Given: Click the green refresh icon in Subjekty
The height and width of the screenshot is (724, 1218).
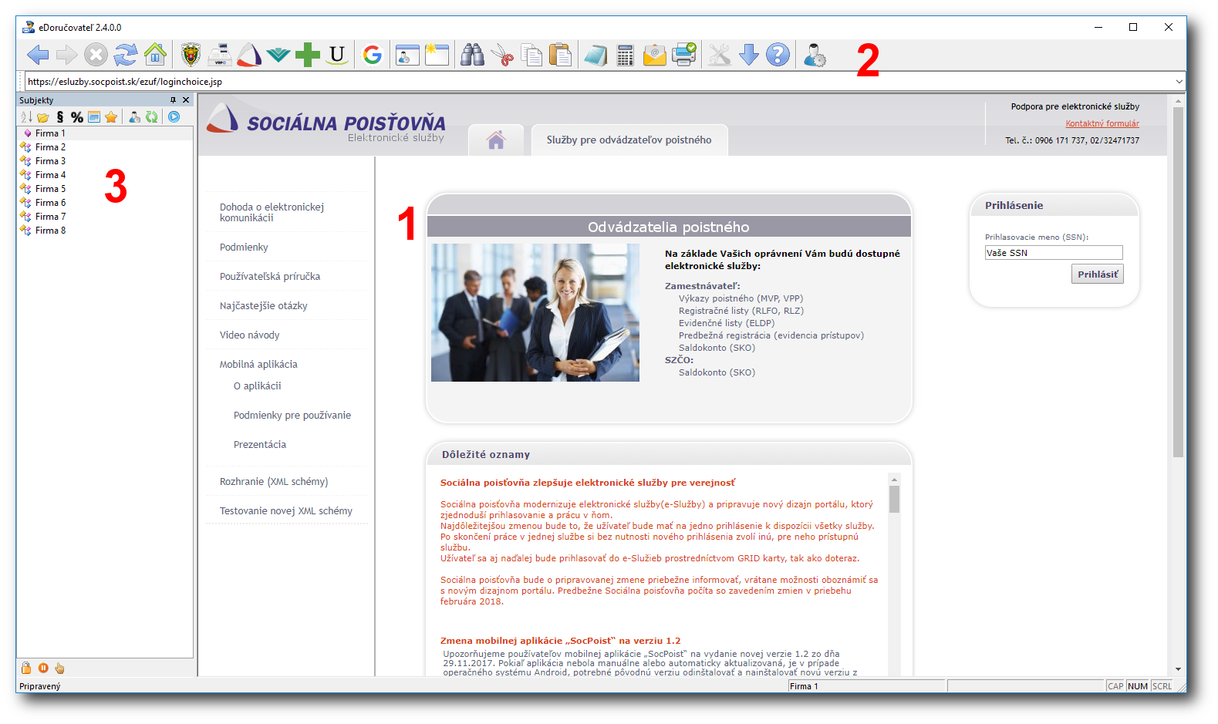Looking at the screenshot, I should pyautogui.click(x=151, y=117).
